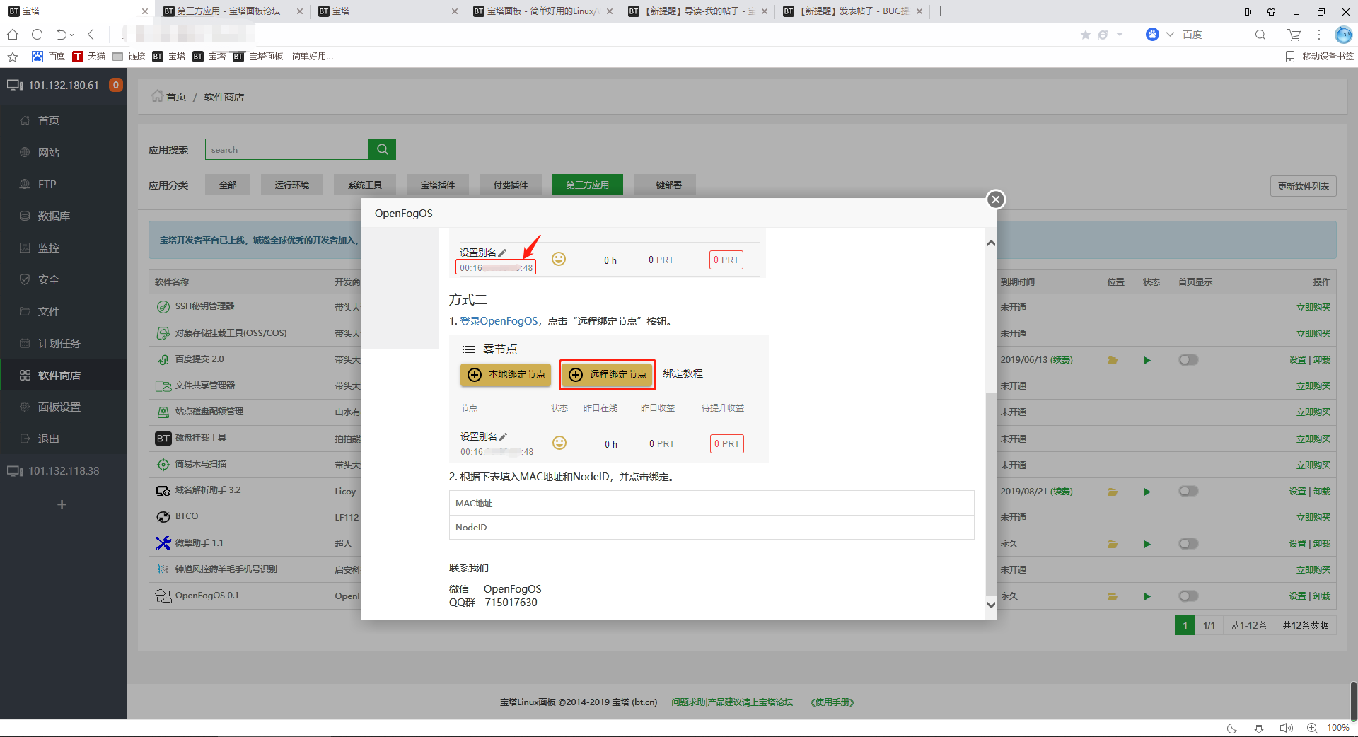Open 计划任务 in the left sidebar
Screen dimensions: 1358x737
59,344
